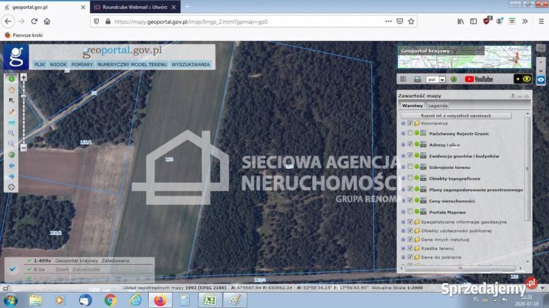Select the black arrow pointer tool
The width and height of the screenshot is (549, 308).
(x=11, y=100)
